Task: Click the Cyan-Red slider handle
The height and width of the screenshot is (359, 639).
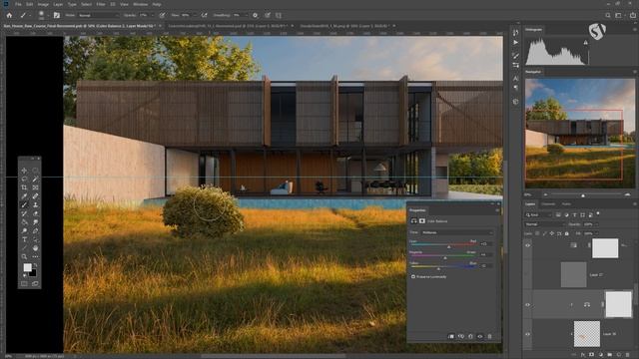Action: click(448, 246)
